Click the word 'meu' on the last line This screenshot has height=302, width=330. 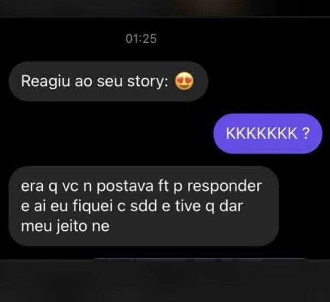pos(37,227)
